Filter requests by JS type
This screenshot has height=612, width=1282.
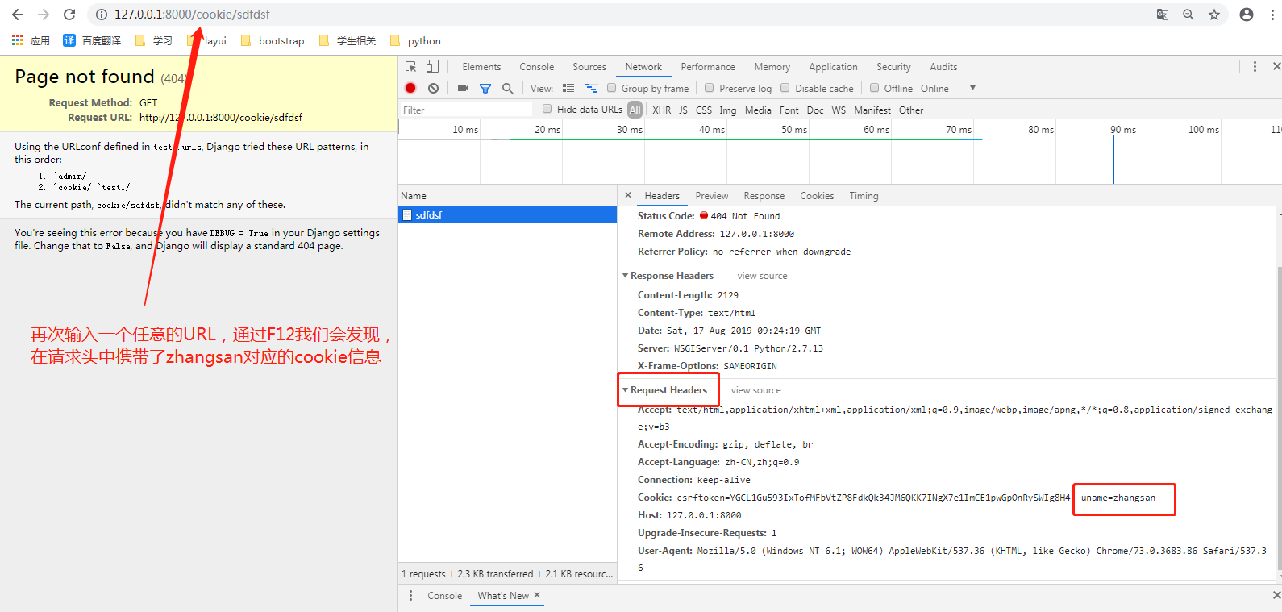click(x=683, y=110)
